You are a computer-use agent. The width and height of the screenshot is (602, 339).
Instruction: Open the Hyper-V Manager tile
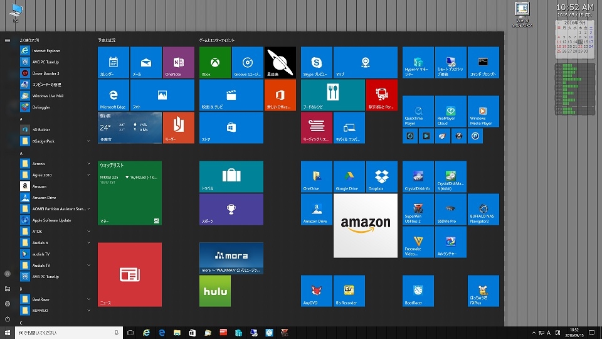(418, 62)
